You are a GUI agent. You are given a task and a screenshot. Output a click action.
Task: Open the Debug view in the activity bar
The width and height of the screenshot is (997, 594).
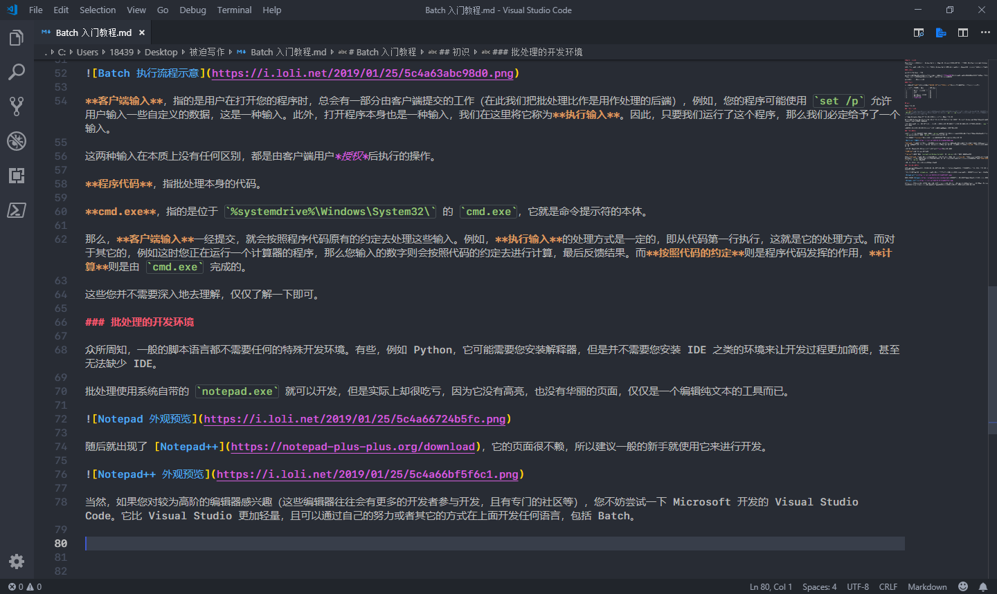(17, 141)
